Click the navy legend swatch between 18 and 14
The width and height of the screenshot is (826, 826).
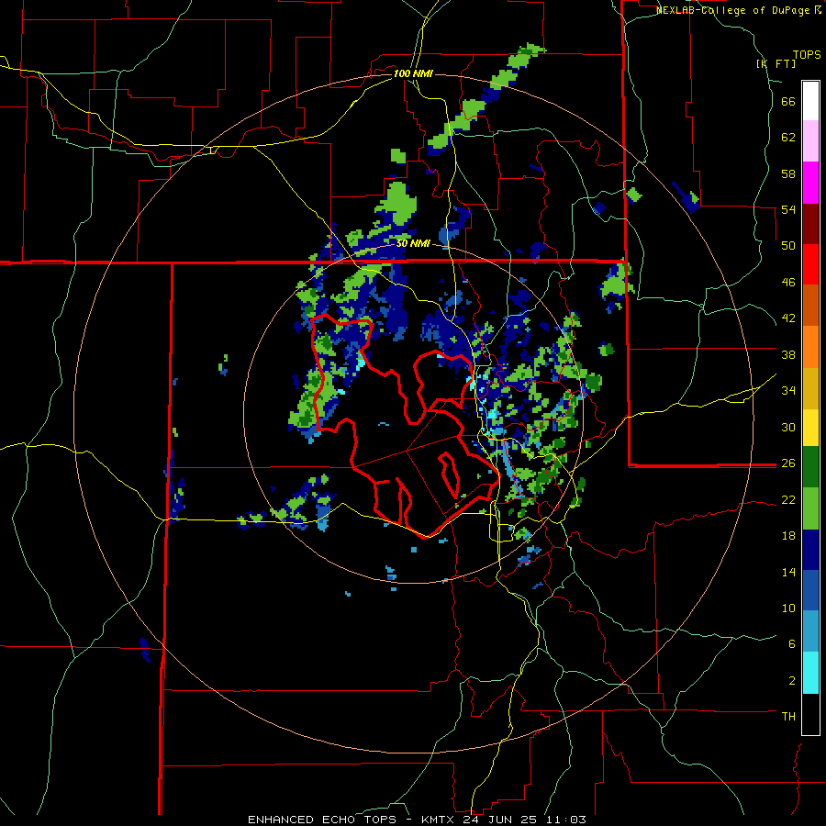coord(810,550)
